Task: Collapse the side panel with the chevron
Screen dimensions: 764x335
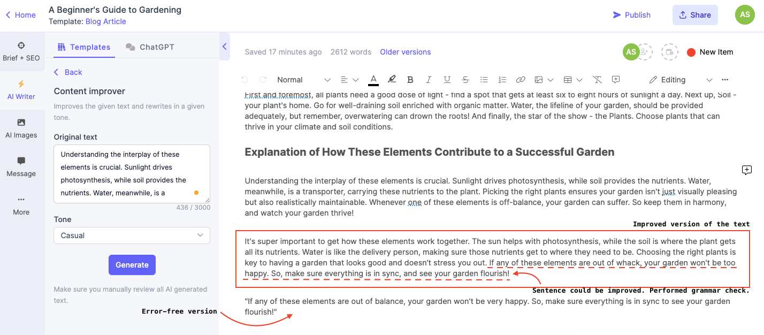Action: pos(225,47)
